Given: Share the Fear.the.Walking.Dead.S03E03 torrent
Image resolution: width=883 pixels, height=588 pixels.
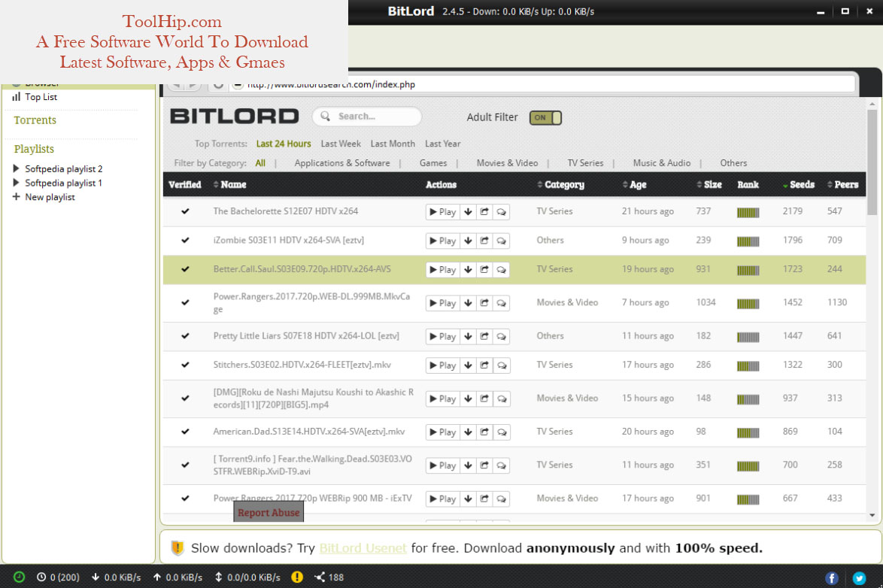Looking at the screenshot, I should [x=484, y=465].
